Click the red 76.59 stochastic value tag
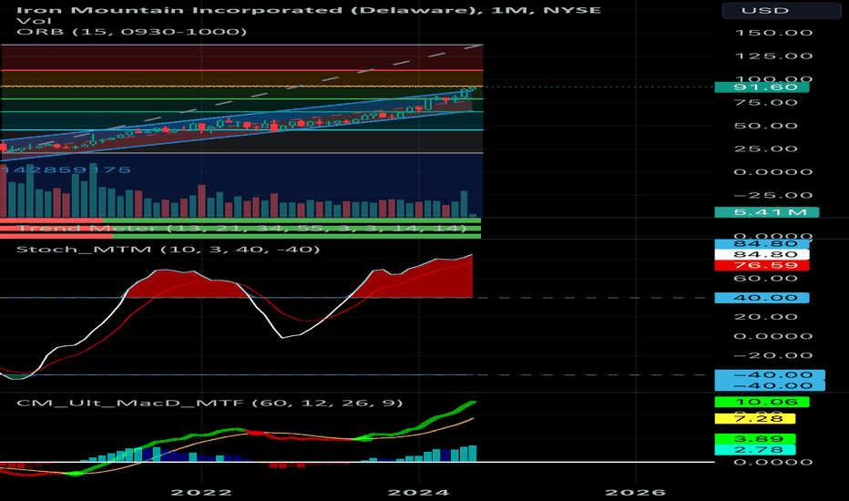The width and height of the screenshot is (849, 501). pos(762,265)
